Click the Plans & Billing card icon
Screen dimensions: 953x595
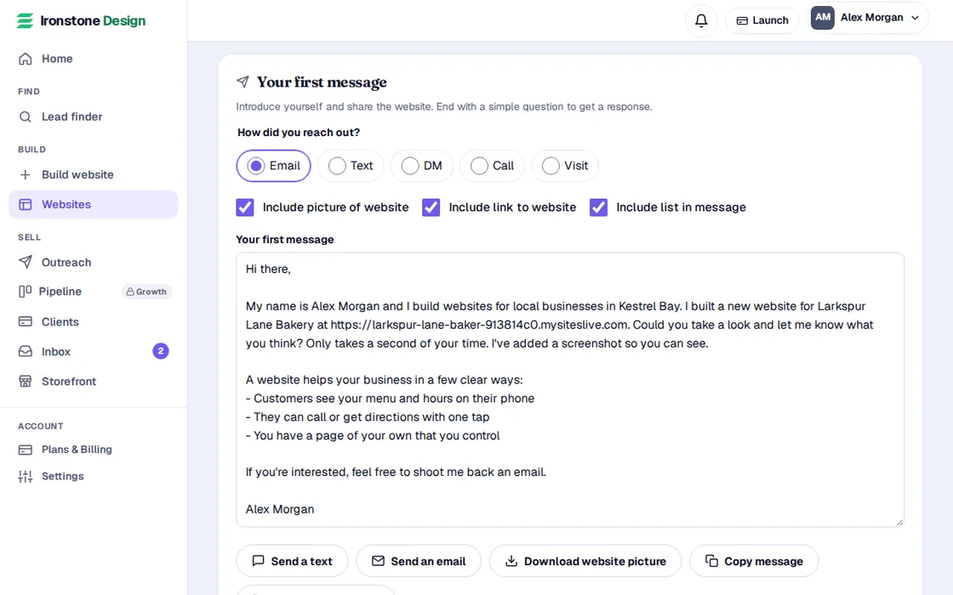pos(25,450)
